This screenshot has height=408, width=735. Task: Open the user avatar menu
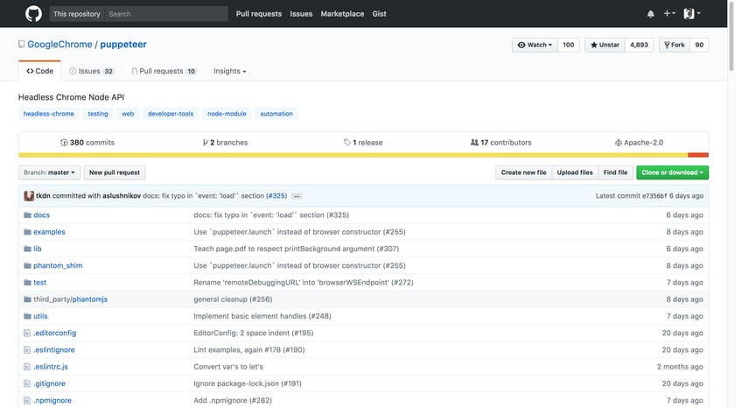691,14
